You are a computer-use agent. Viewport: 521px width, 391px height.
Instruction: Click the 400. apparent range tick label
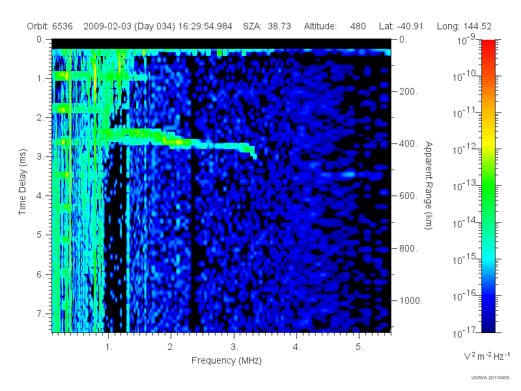(x=408, y=143)
